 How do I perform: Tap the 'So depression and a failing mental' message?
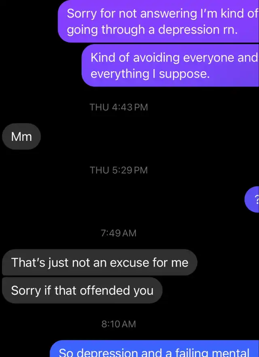[x=155, y=348]
